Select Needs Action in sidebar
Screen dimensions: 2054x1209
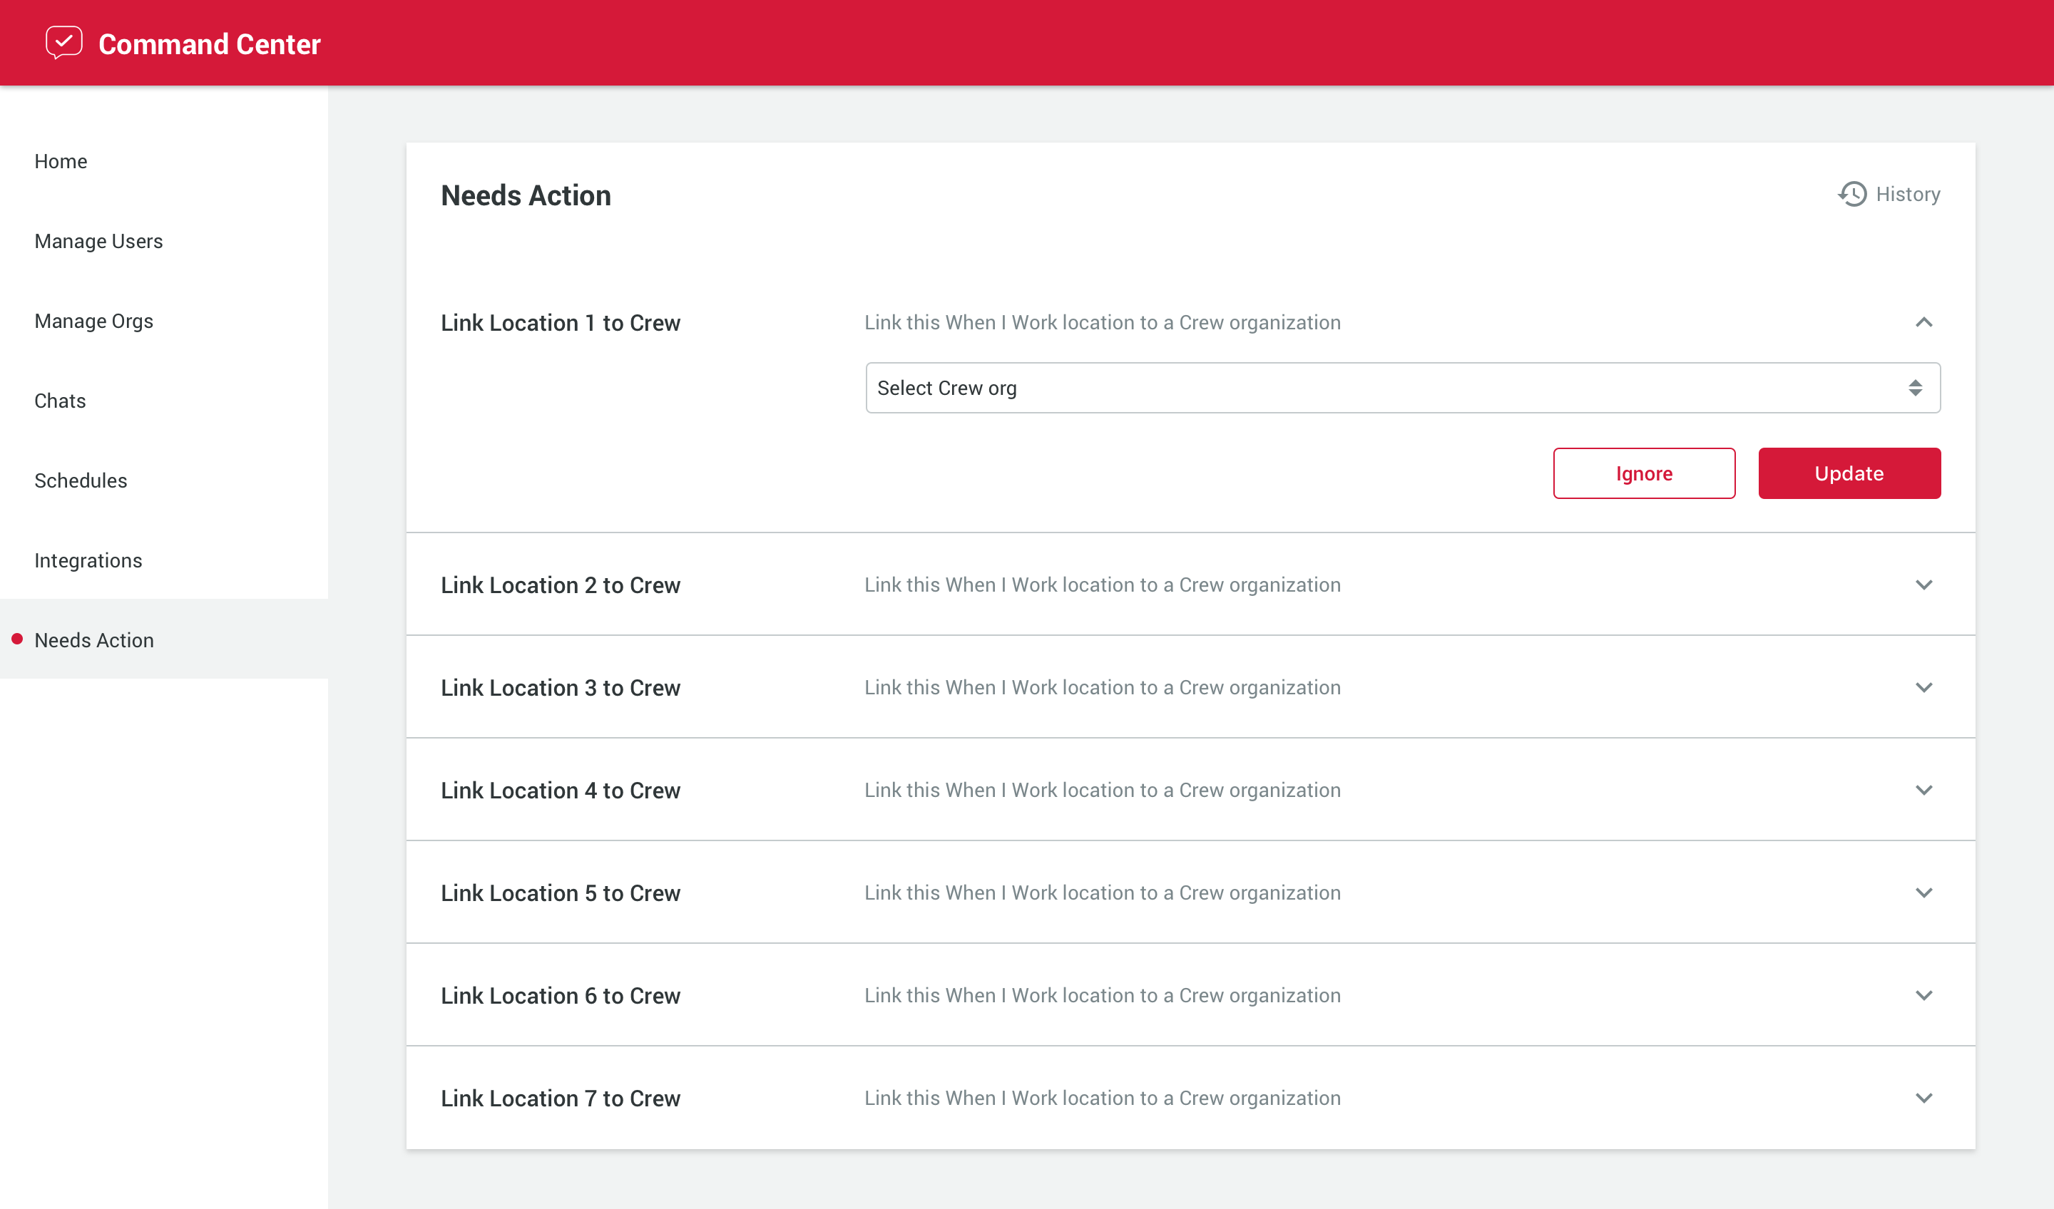tap(164, 639)
